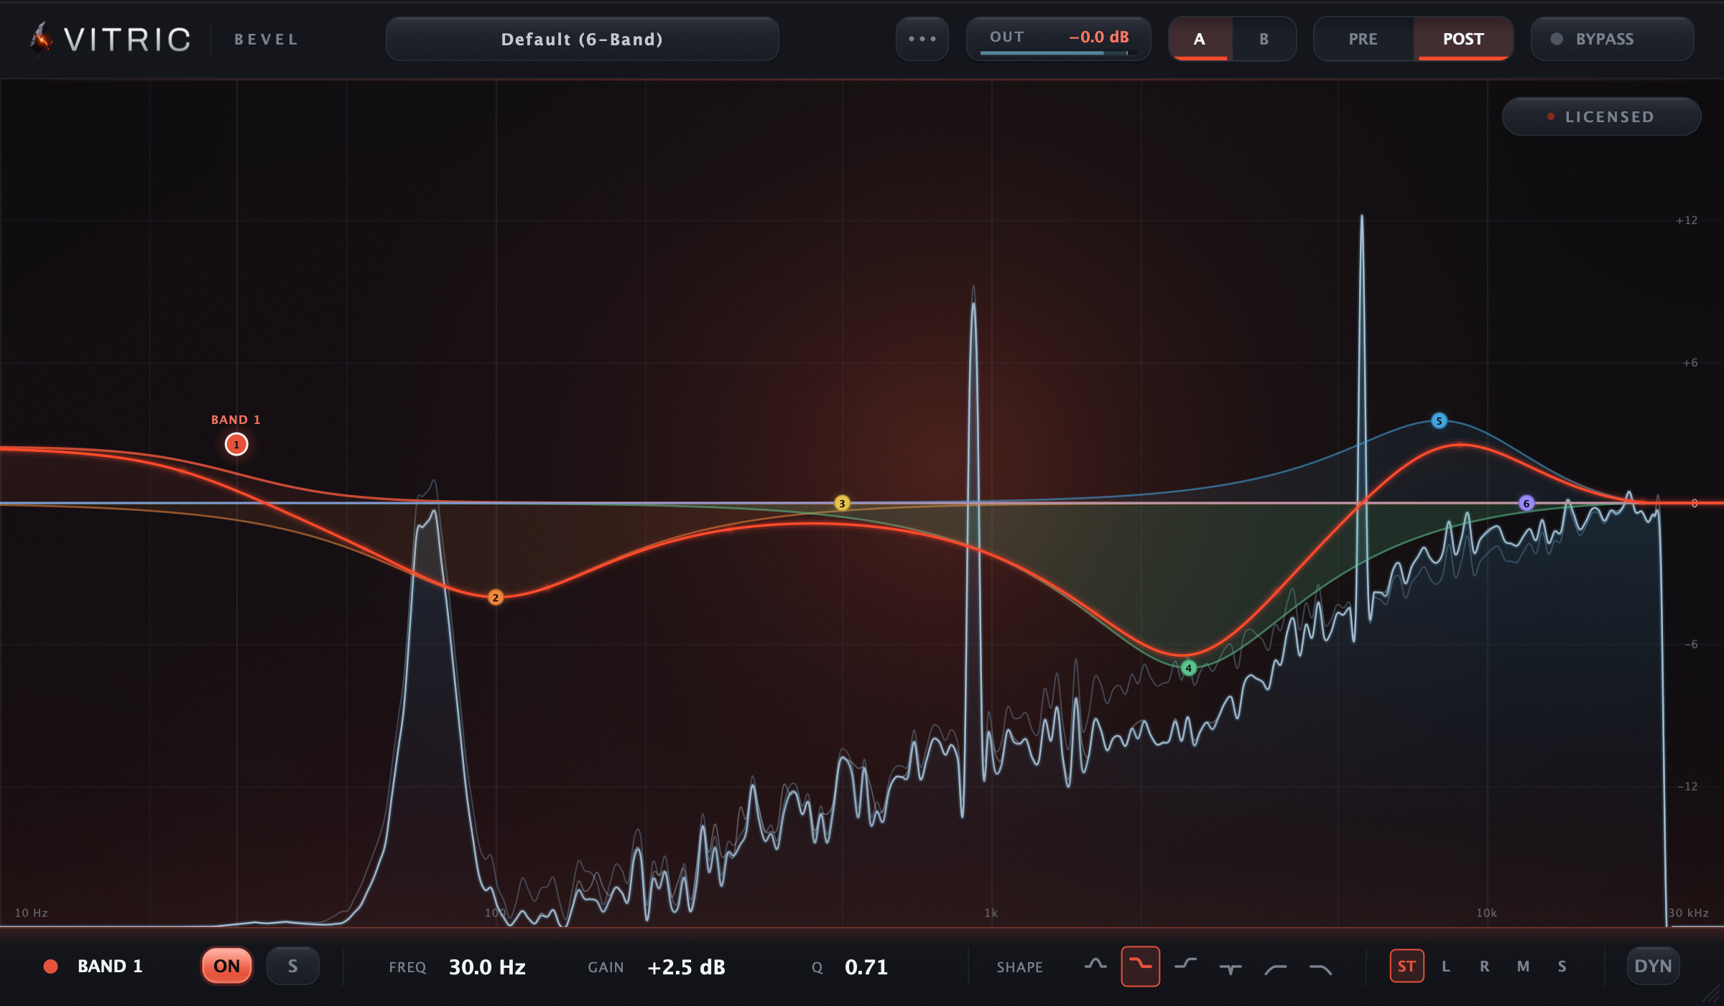Click the BAND 1 label above node

pos(236,420)
